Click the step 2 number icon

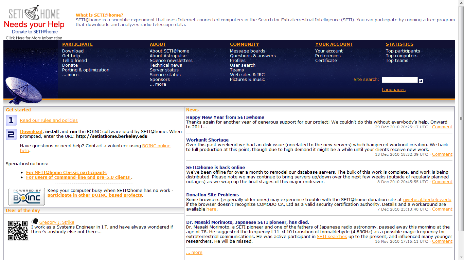tap(11, 134)
